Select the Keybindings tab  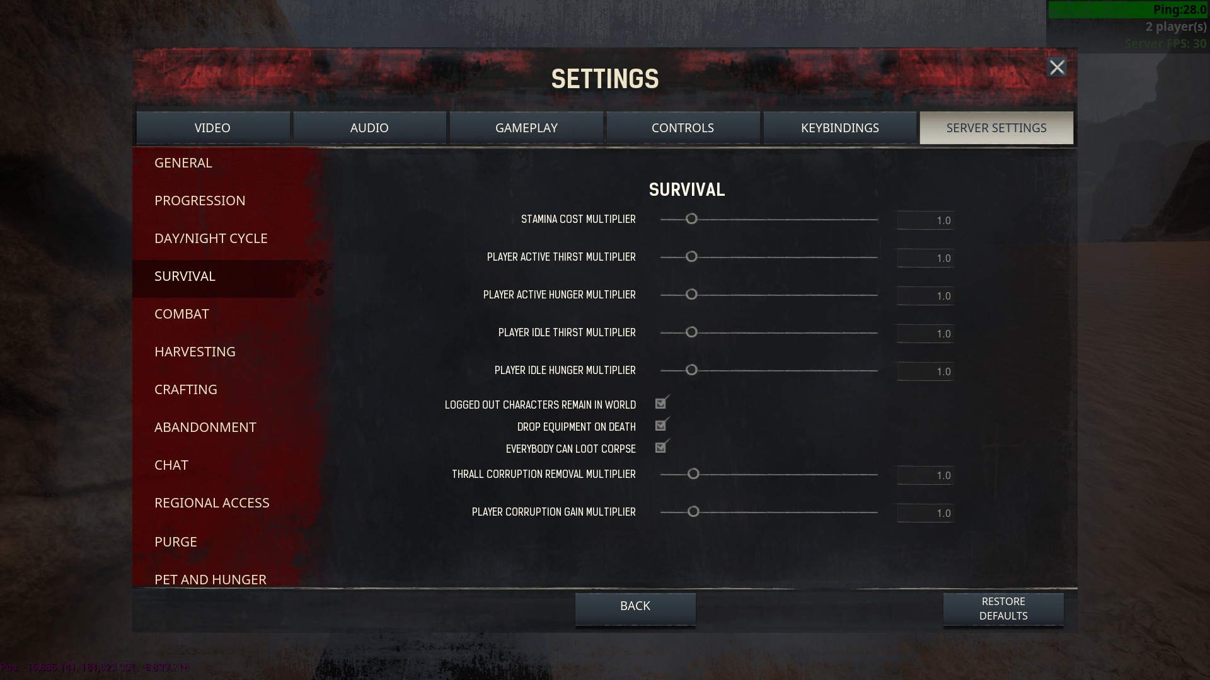(839, 128)
